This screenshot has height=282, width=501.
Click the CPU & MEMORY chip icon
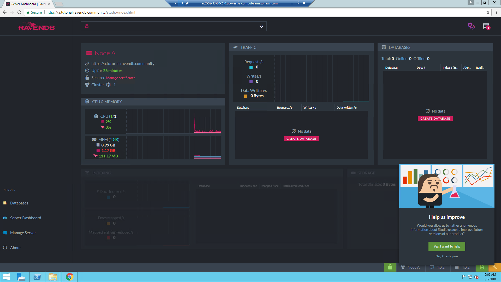(x=87, y=102)
